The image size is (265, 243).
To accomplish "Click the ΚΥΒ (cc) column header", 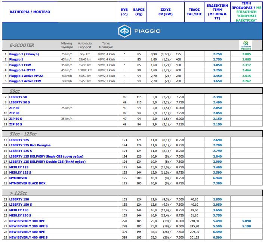I will point(124,12).
